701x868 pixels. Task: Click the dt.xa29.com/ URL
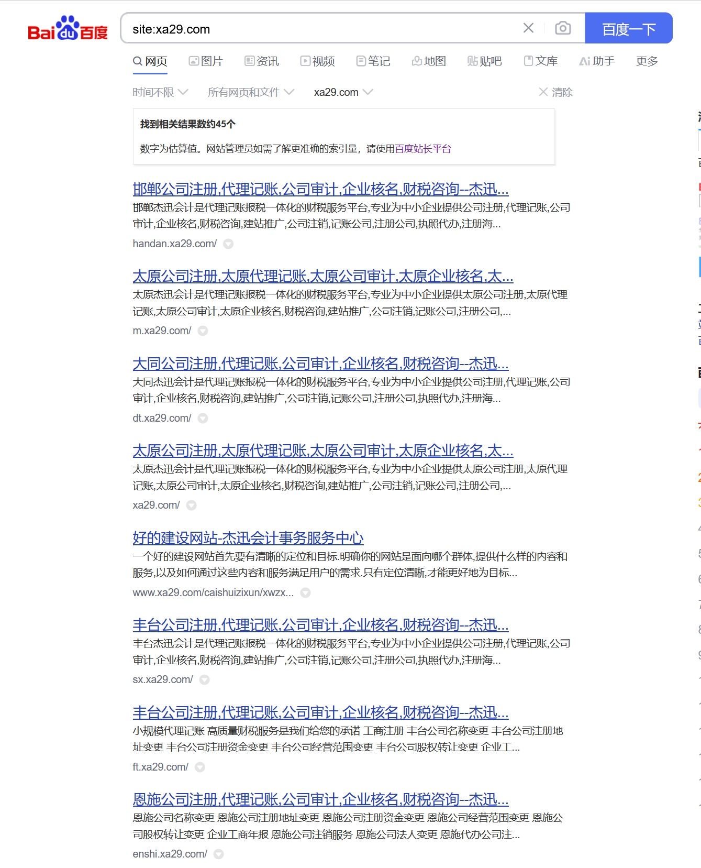162,418
